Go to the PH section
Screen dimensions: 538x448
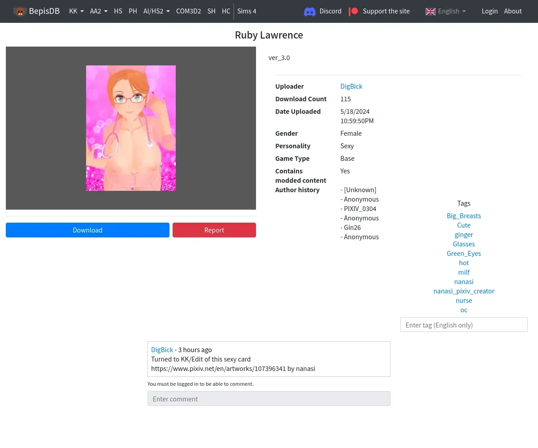tap(133, 11)
